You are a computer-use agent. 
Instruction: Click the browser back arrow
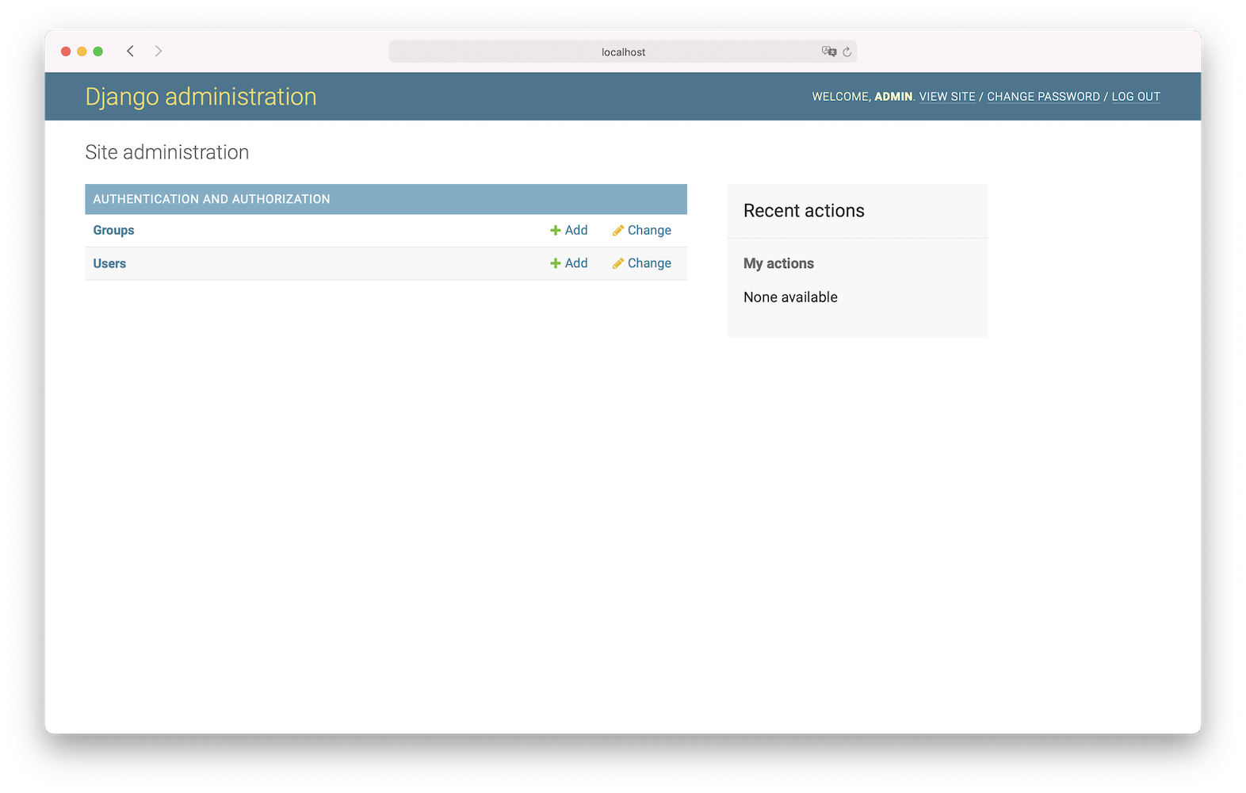130,51
